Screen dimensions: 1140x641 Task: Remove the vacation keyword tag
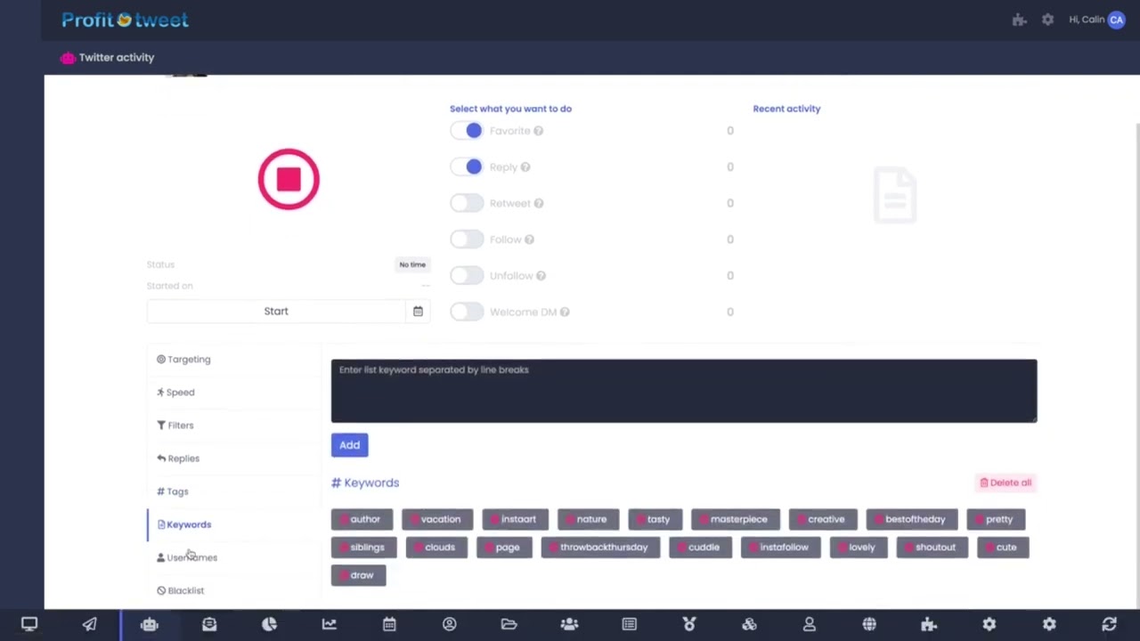pyautogui.click(x=415, y=519)
